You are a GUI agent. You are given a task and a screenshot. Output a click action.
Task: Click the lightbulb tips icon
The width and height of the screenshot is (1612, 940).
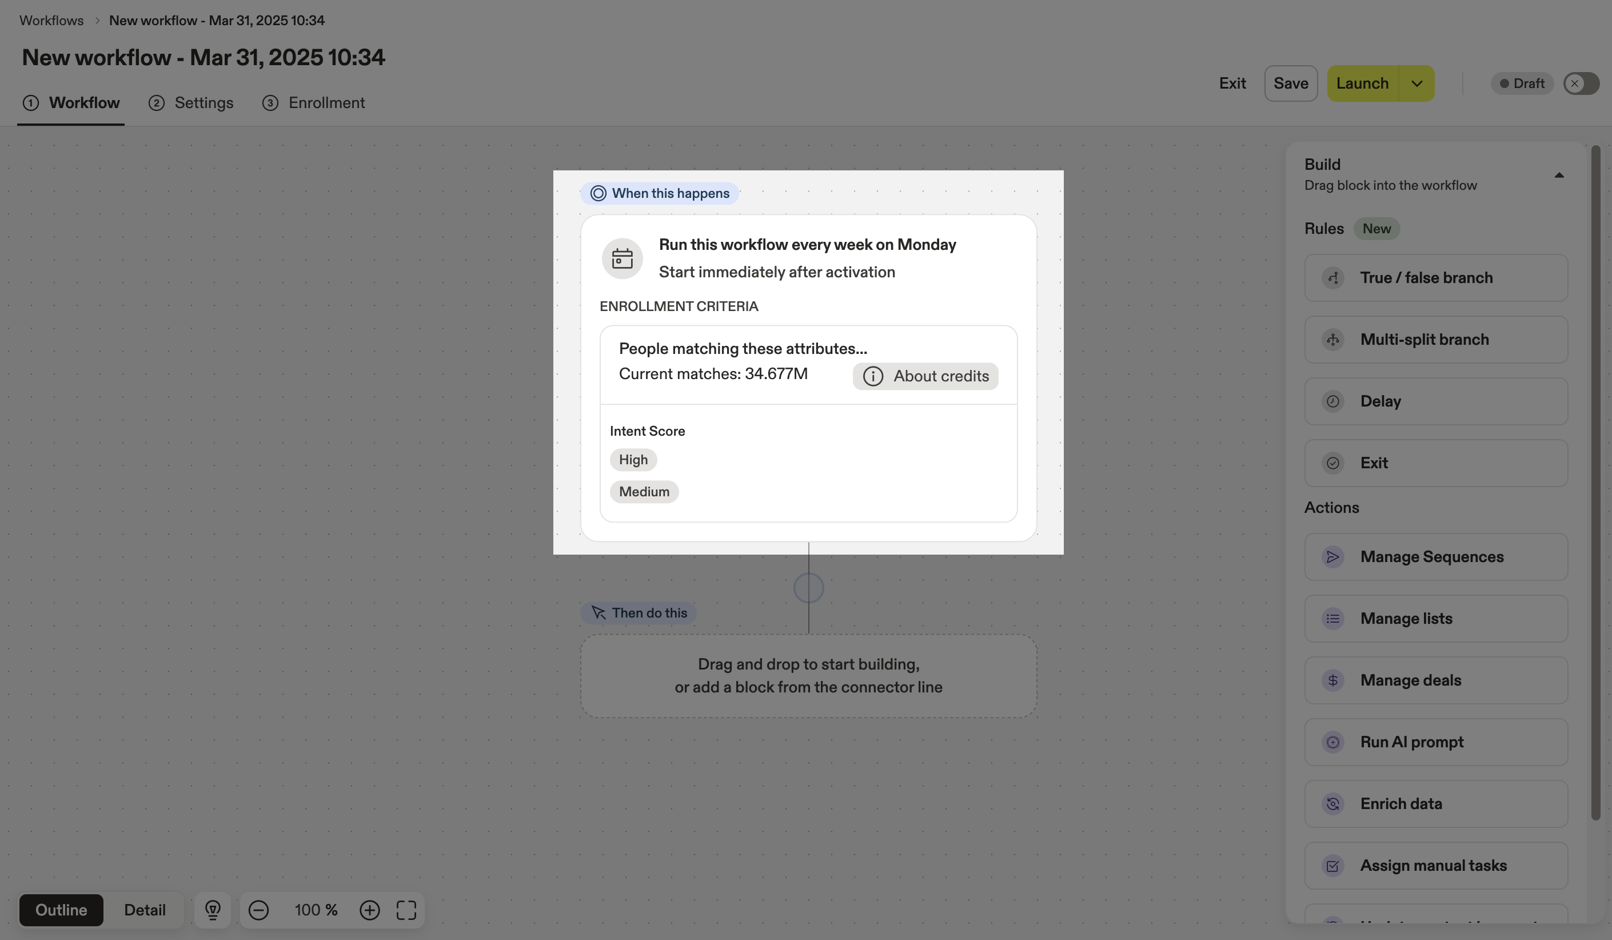[213, 910]
